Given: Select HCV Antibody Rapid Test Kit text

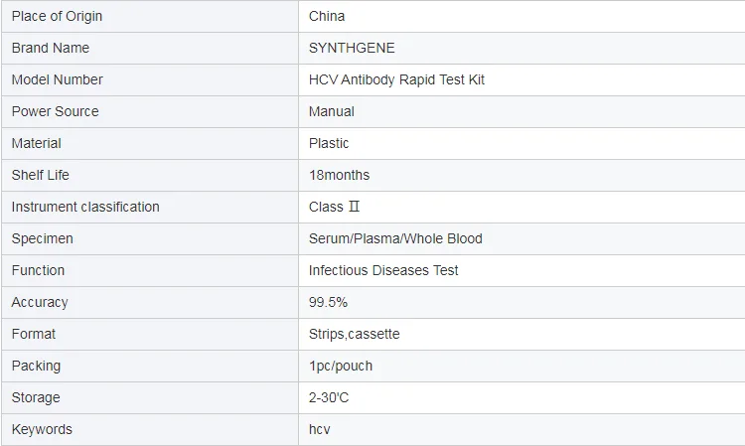Looking at the screenshot, I should click(396, 79).
